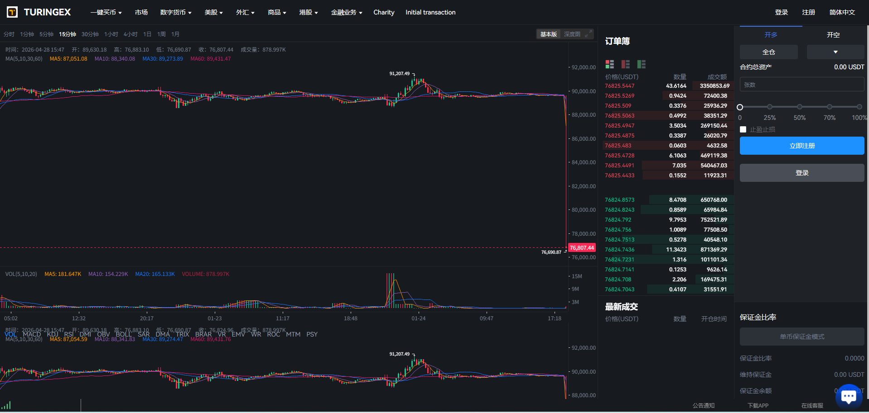Open the Charity menu item

384,13
